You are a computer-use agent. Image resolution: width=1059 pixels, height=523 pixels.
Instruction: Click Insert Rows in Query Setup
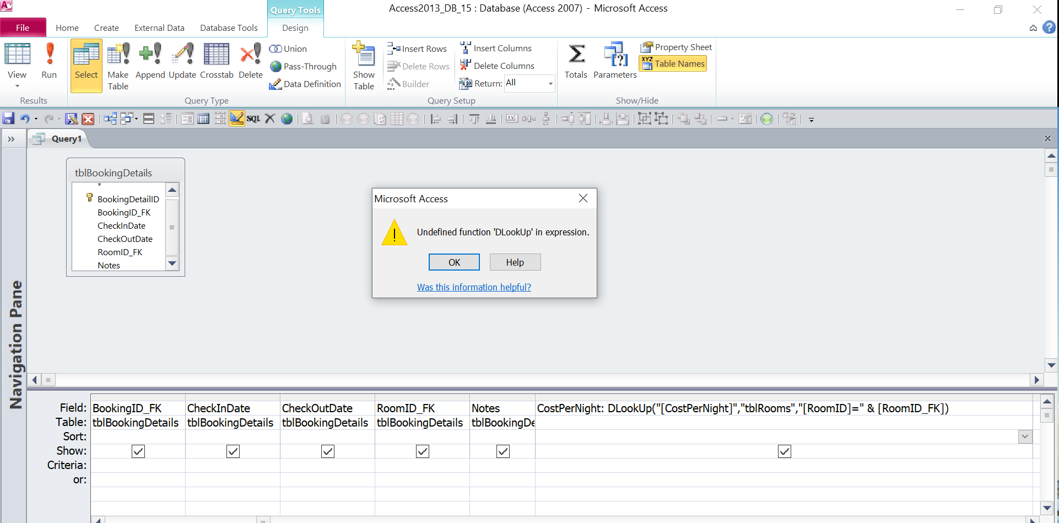pyautogui.click(x=417, y=48)
